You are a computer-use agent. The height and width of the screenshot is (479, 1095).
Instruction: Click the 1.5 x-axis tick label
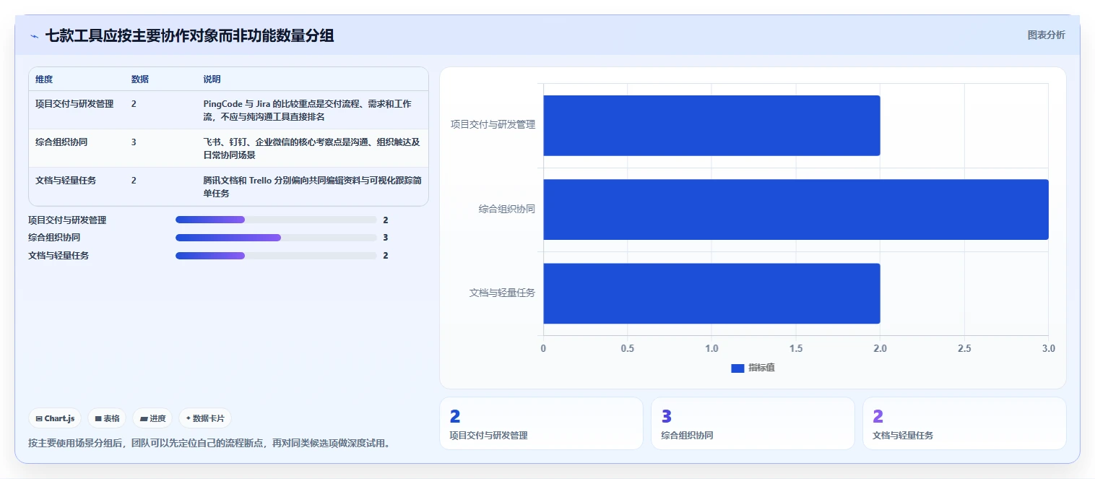795,348
